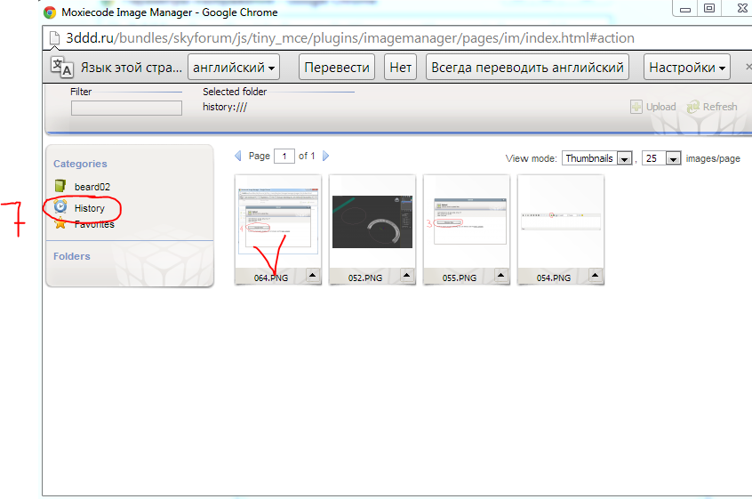Viewport: 752px width, 499px height.
Task: Open the View mode Thumbnails dropdown
Action: [597, 157]
